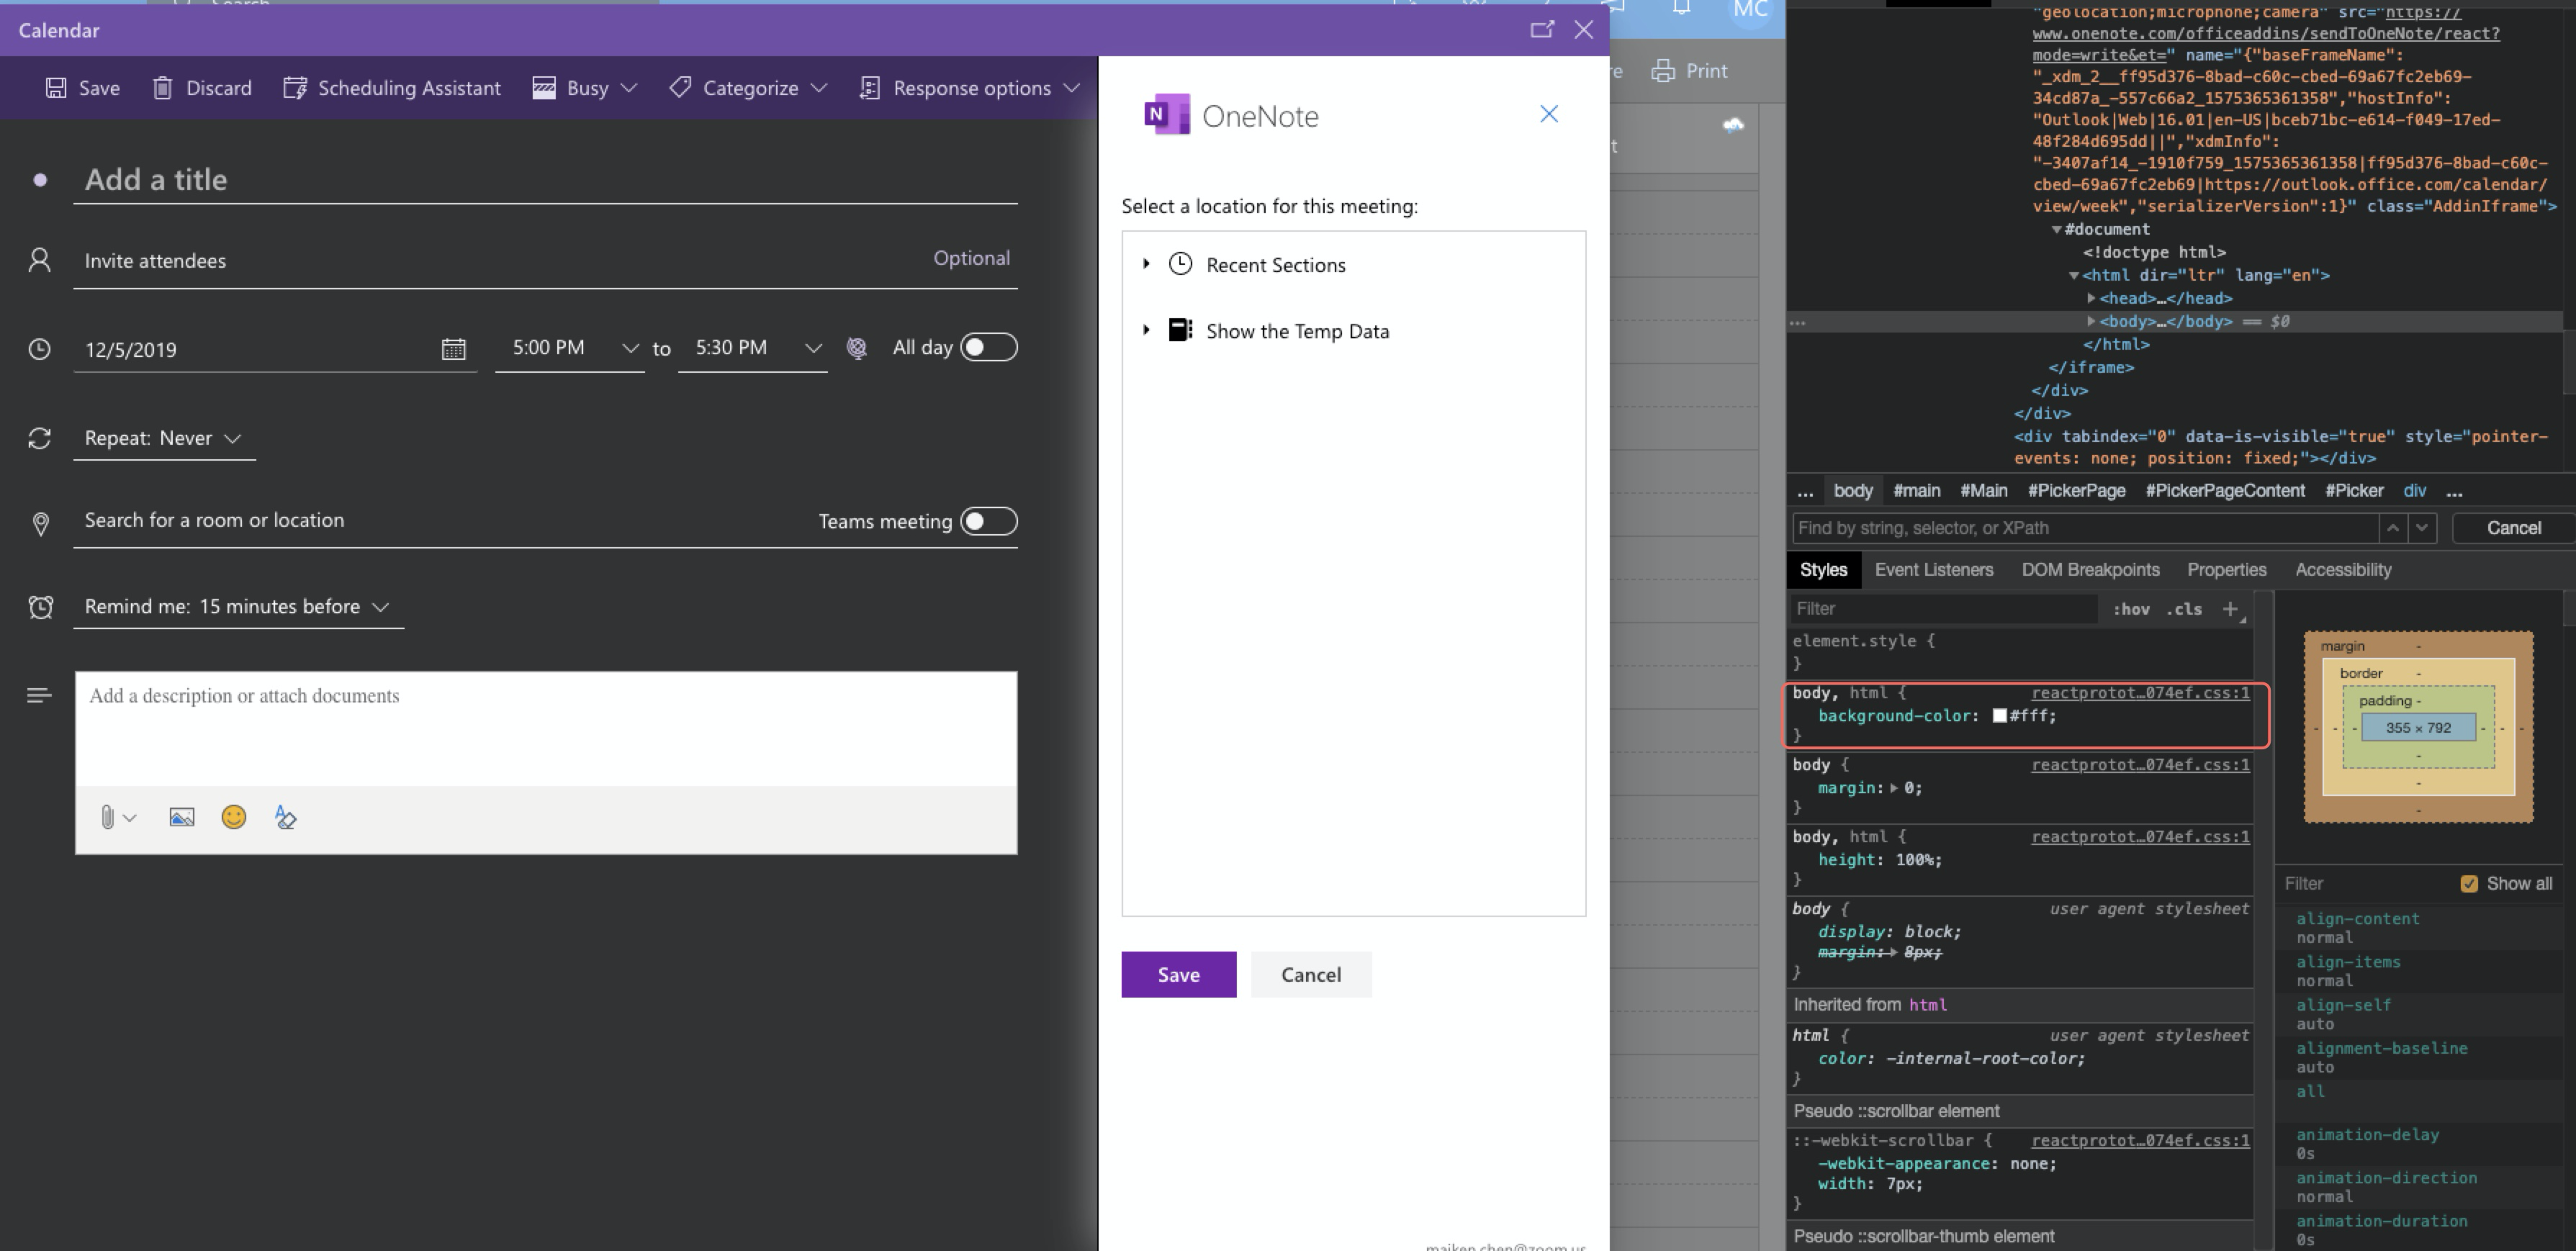This screenshot has height=1251, width=2576.
Task: Switch to the Event Listeners tab
Action: pos(1934,569)
